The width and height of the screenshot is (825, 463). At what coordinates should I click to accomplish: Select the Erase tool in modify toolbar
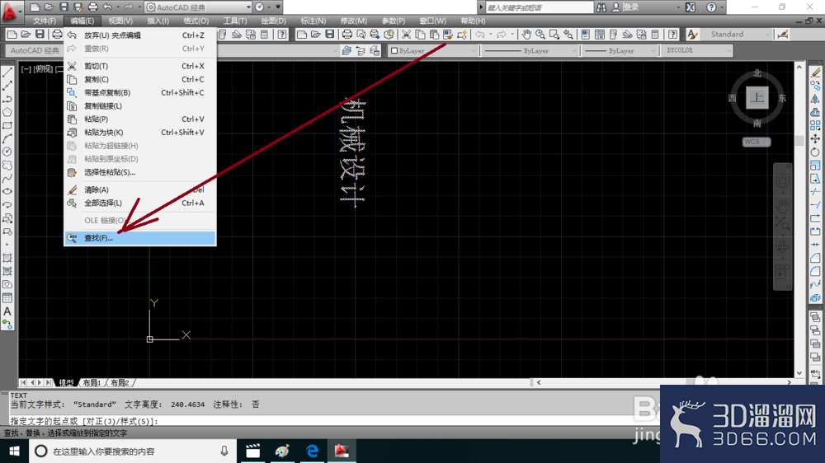tap(816, 72)
